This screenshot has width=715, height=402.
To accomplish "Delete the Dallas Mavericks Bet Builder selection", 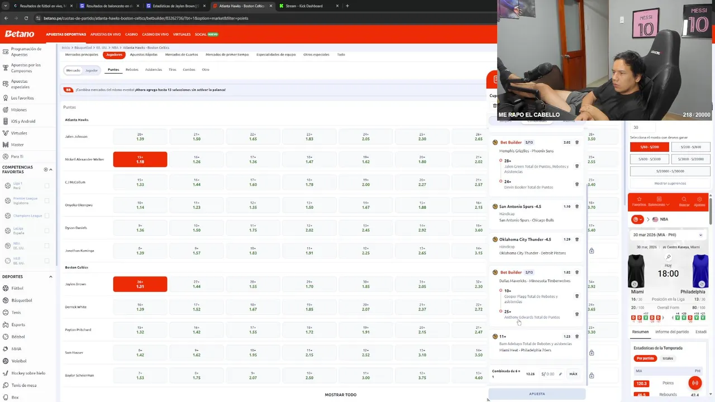I will pyautogui.click(x=577, y=272).
